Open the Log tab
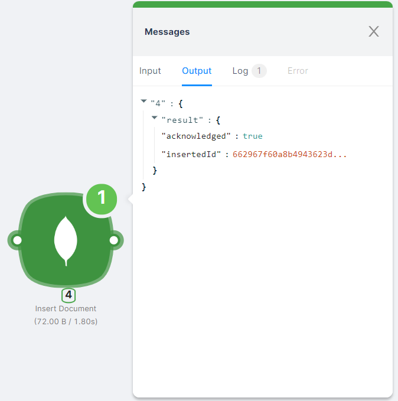Image resolution: width=398 pixels, height=401 pixels. tap(240, 71)
